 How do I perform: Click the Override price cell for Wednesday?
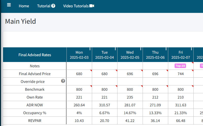tap(130, 82)
